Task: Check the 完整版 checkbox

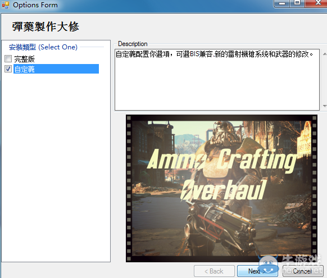Action: coord(8,59)
